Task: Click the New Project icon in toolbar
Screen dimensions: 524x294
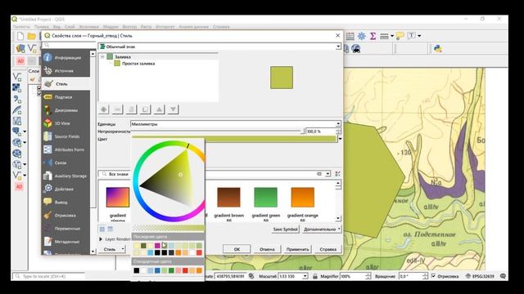Action: [x=20, y=36]
